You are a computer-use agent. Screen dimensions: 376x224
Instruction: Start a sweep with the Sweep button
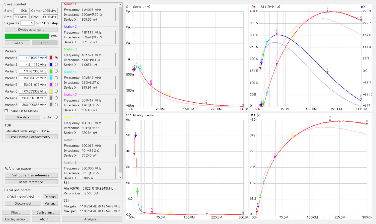click(18, 43)
